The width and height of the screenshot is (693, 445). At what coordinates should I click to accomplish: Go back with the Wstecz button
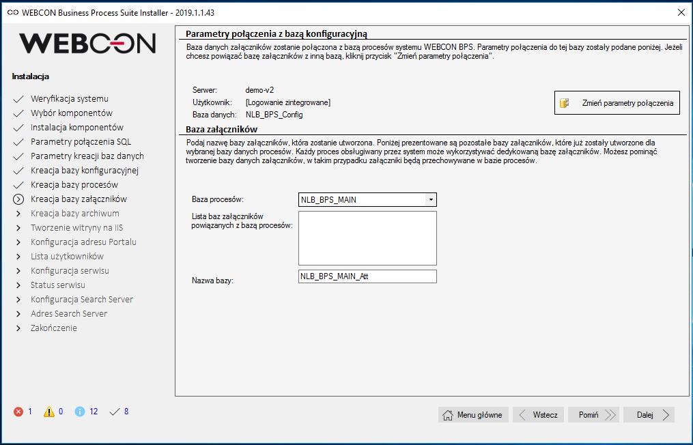pos(538,415)
